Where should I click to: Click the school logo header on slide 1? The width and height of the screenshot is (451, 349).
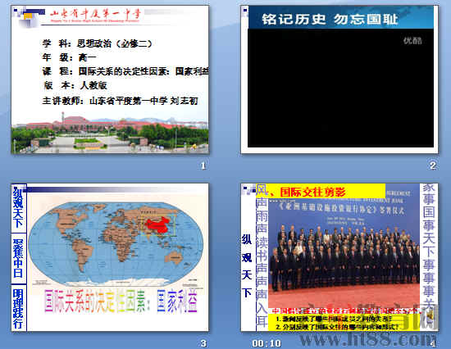tap(95, 16)
